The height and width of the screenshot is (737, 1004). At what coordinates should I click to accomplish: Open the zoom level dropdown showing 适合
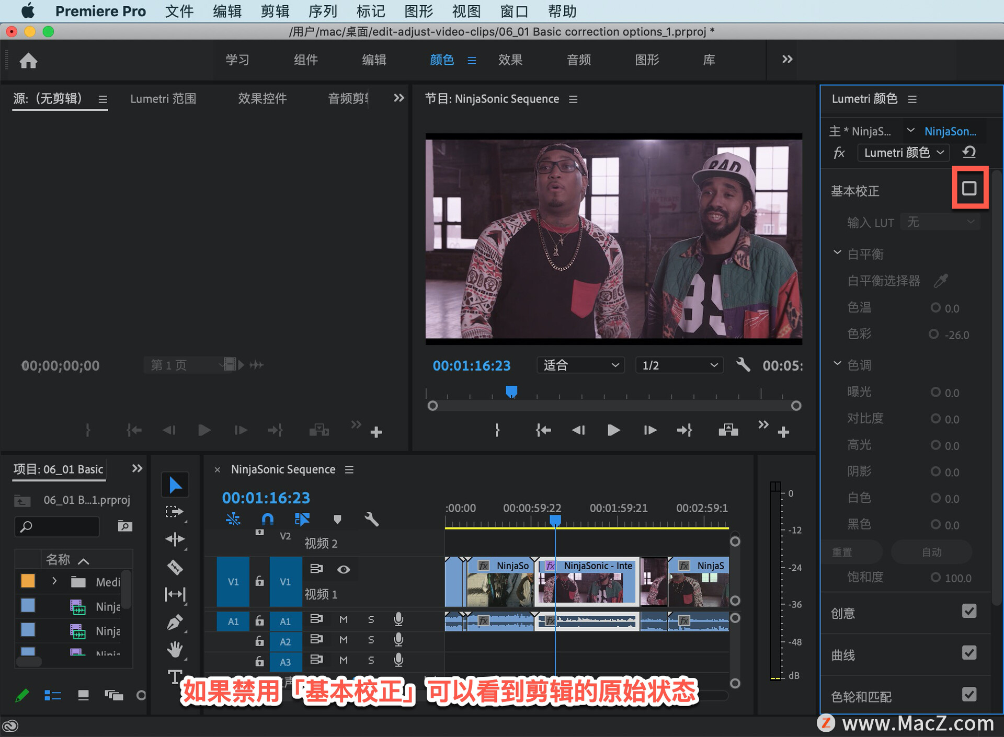580,365
